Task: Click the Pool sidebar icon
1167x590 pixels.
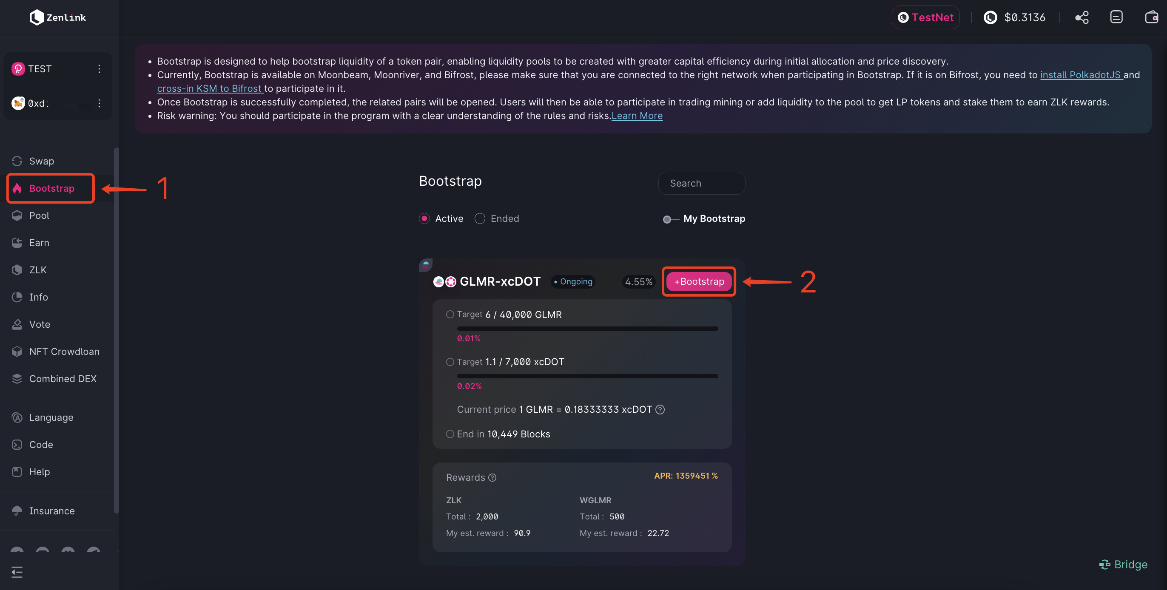Action: coord(17,215)
